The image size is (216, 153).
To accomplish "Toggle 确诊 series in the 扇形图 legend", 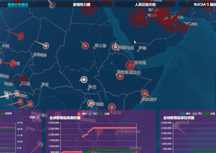I will point(82,114).
